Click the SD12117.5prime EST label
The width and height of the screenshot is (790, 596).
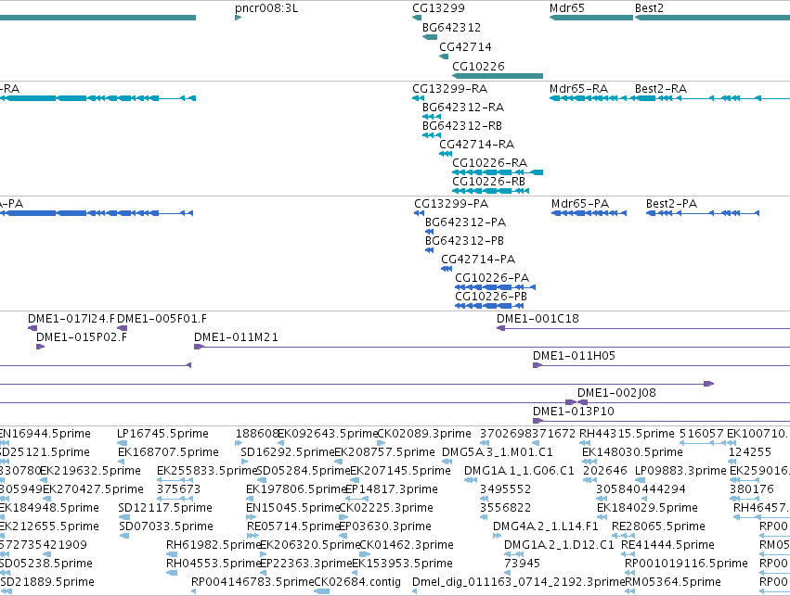[165, 507]
